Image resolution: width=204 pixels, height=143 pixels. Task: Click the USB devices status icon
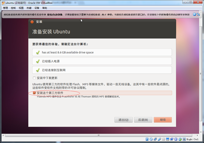(x=159, y=139)
